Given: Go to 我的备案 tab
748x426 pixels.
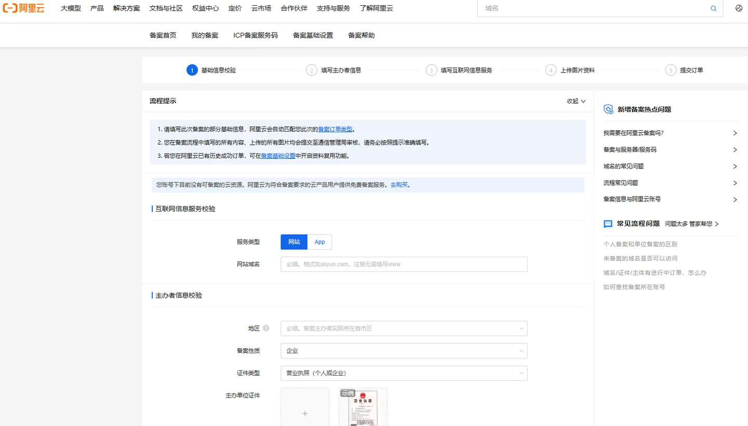Looking at the screenshot, I should 205,35.
